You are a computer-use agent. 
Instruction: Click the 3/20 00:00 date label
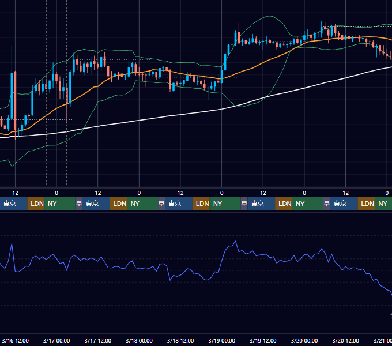(x=304, y=340)
